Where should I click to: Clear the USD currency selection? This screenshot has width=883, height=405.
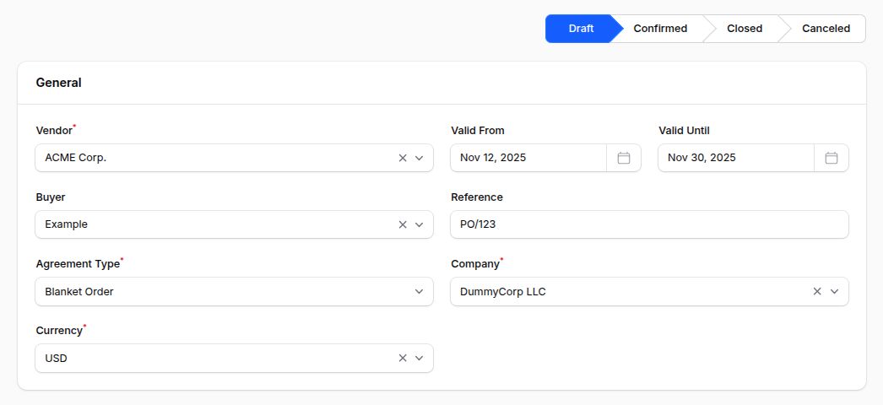pos(403,358)
